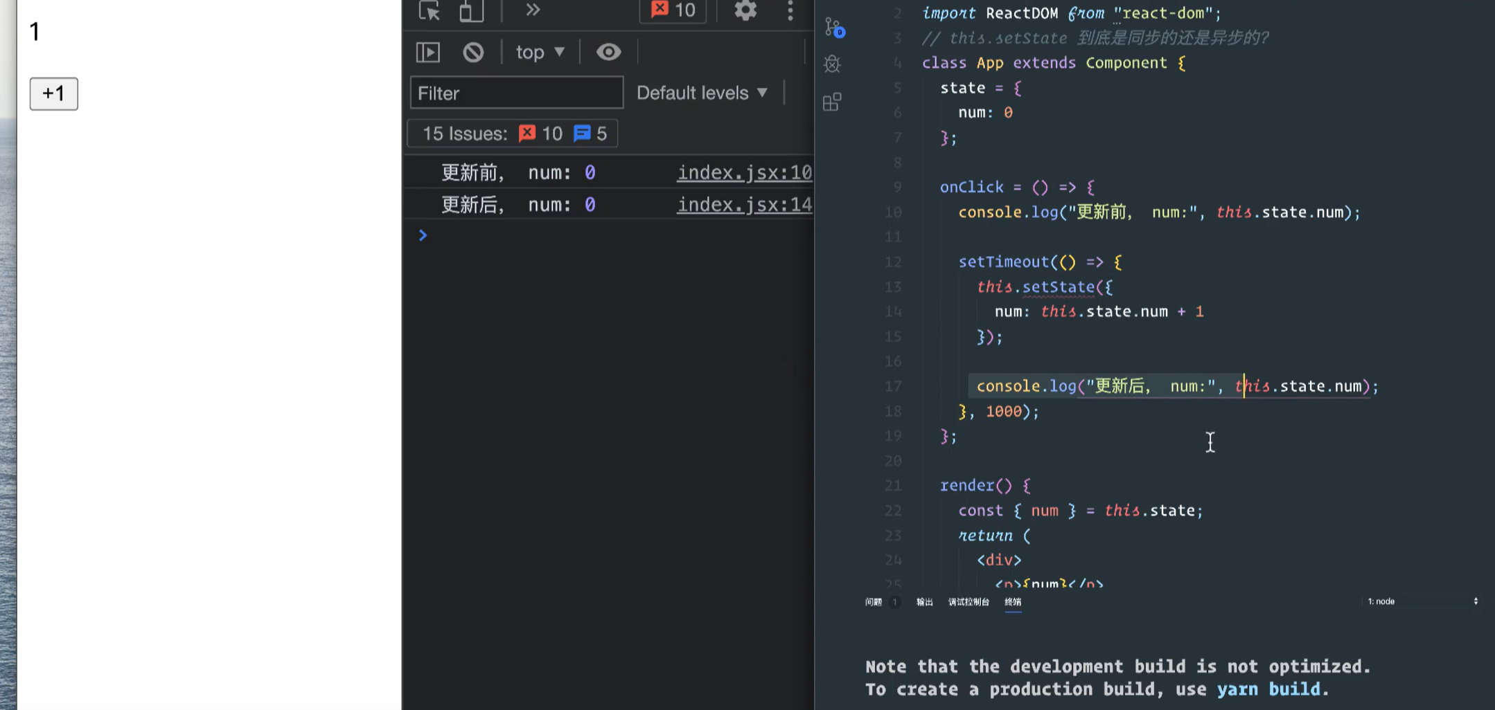Click the red error icon in Issues bar

coord(527,133)
